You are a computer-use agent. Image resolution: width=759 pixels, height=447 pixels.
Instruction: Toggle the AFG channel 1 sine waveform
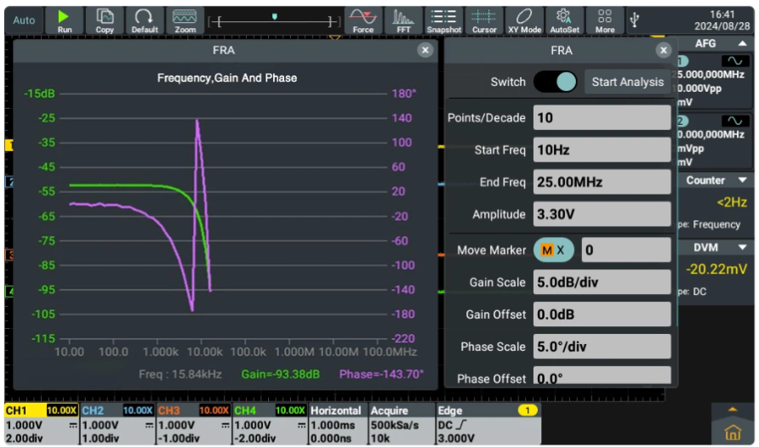coord(733,61)
